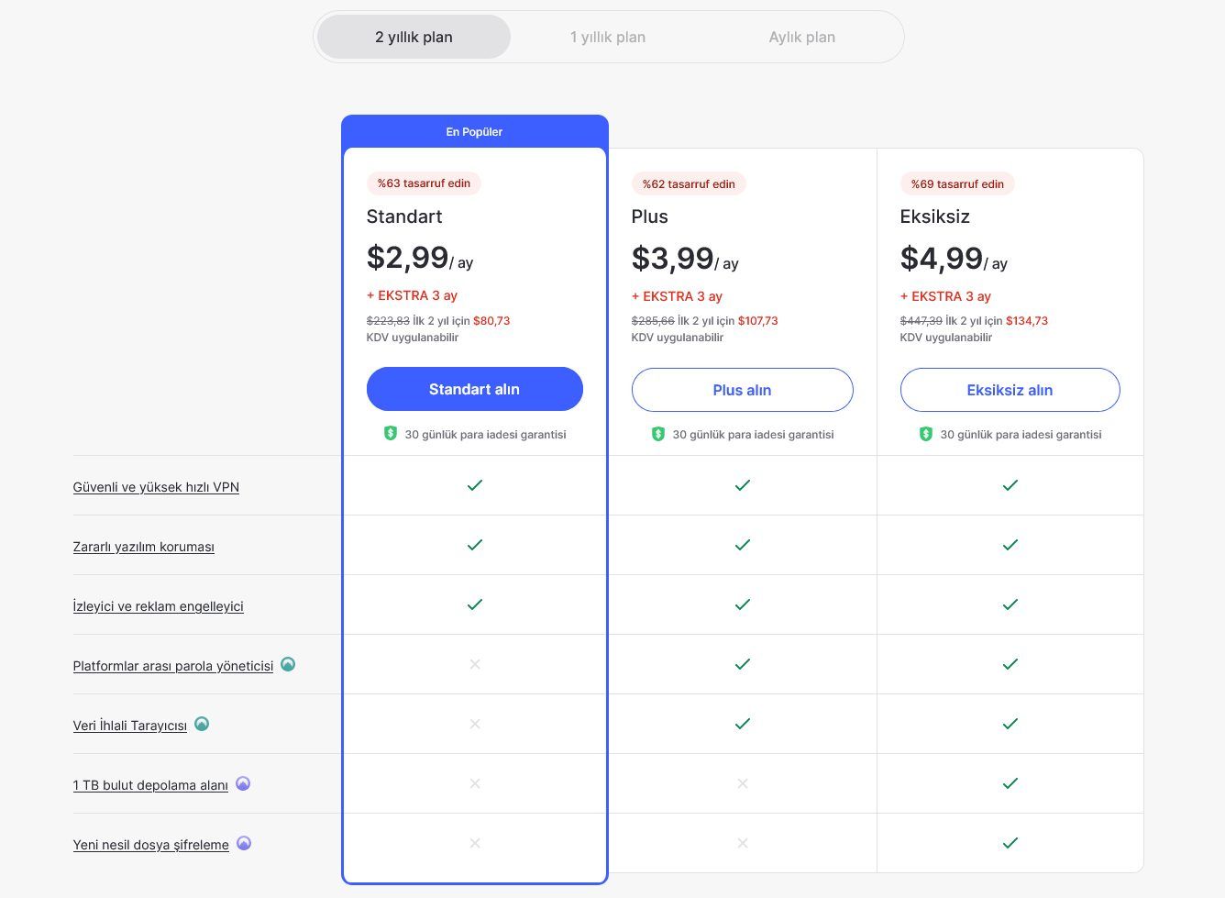Click the Eksiksiz checkmark for Güvenli ve yüksek hızlı VPN
Image resolution: width=1225 pixels, height=898 pixels.
pyautogui.click(x=1010, y=485)
